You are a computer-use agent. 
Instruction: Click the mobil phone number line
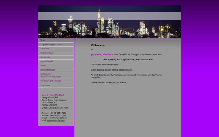tap(54, 118)
